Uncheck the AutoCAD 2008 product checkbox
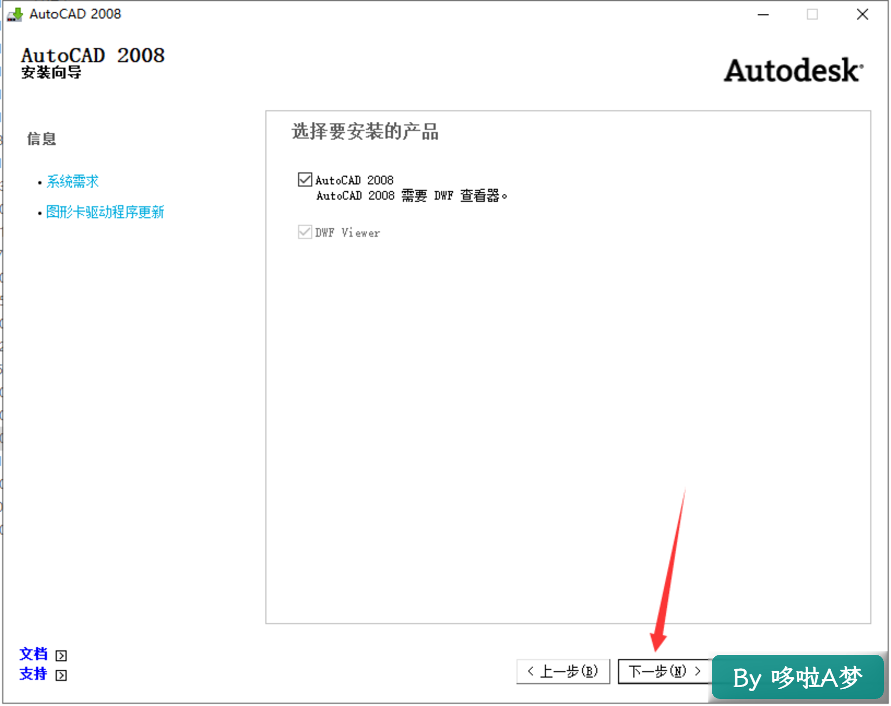This screenshot has height=706, width=891. (305, 180)
